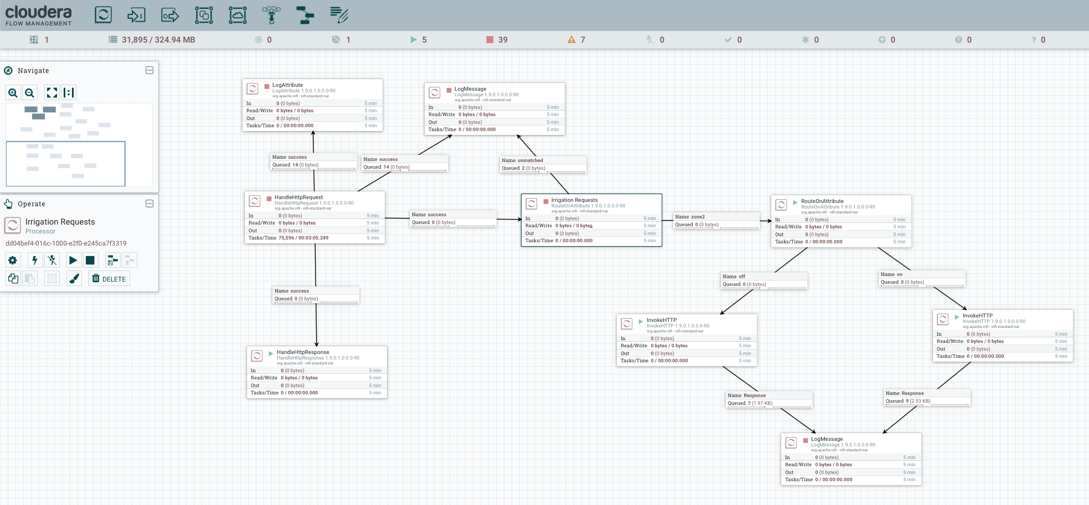This screenshot has width=1089, height=505.
Task: Select the Output Port toolbar icon
Action: click(x=170, y=15)
